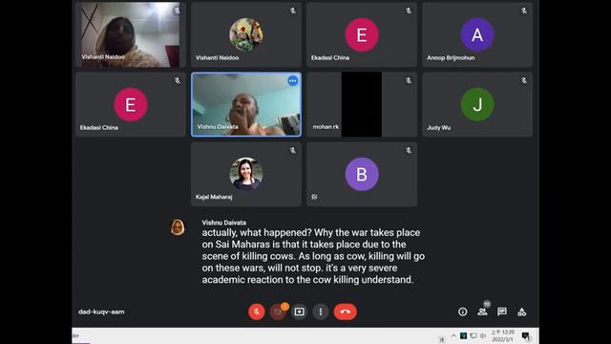
Task: Toggle the camera button with orange badge
Action: (x=278, y=312)
